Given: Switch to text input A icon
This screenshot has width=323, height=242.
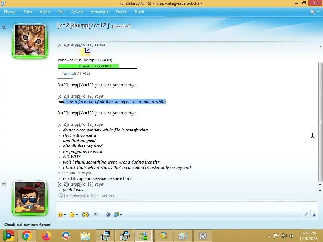Looking at the screenshot, I should click(314, 215).
